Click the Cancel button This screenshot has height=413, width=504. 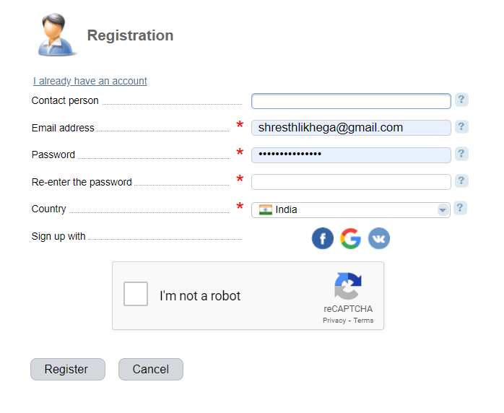point(150,369)
